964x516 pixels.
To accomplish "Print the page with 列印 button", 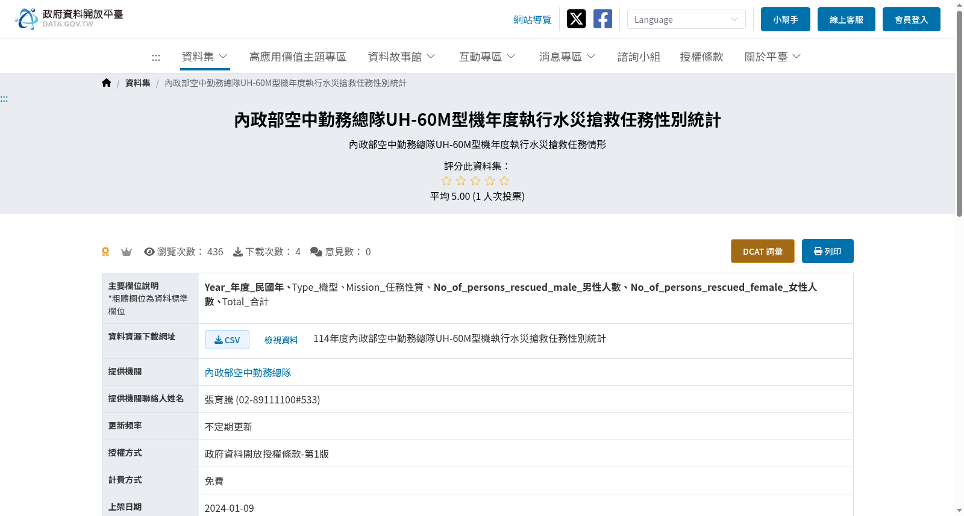I will pos(828,251).
